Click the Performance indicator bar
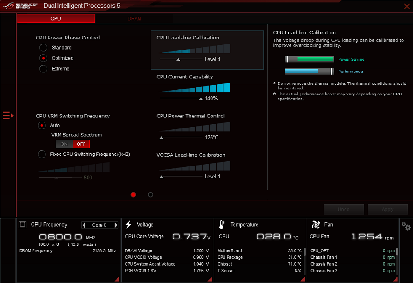 (309, 72)
